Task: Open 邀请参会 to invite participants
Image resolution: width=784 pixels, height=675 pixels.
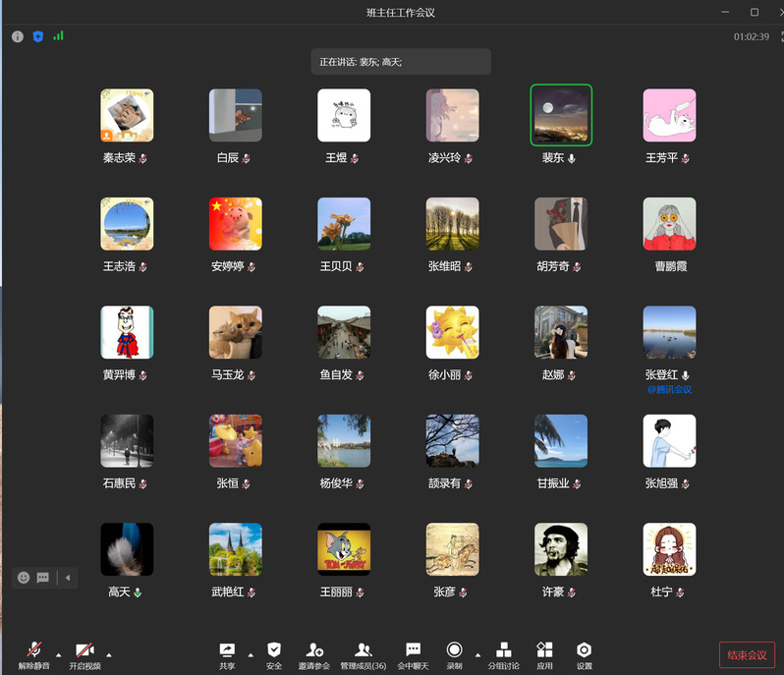Action: point(314,654)
